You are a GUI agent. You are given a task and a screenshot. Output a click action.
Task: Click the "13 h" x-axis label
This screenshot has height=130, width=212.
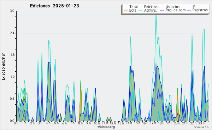[121, 123]
